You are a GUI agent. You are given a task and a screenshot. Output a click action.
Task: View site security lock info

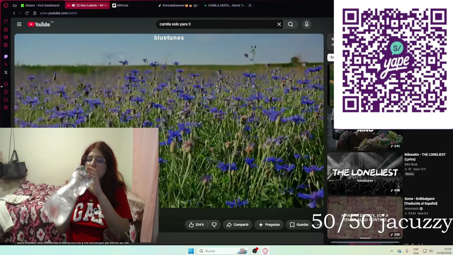(x=35, y=13)
